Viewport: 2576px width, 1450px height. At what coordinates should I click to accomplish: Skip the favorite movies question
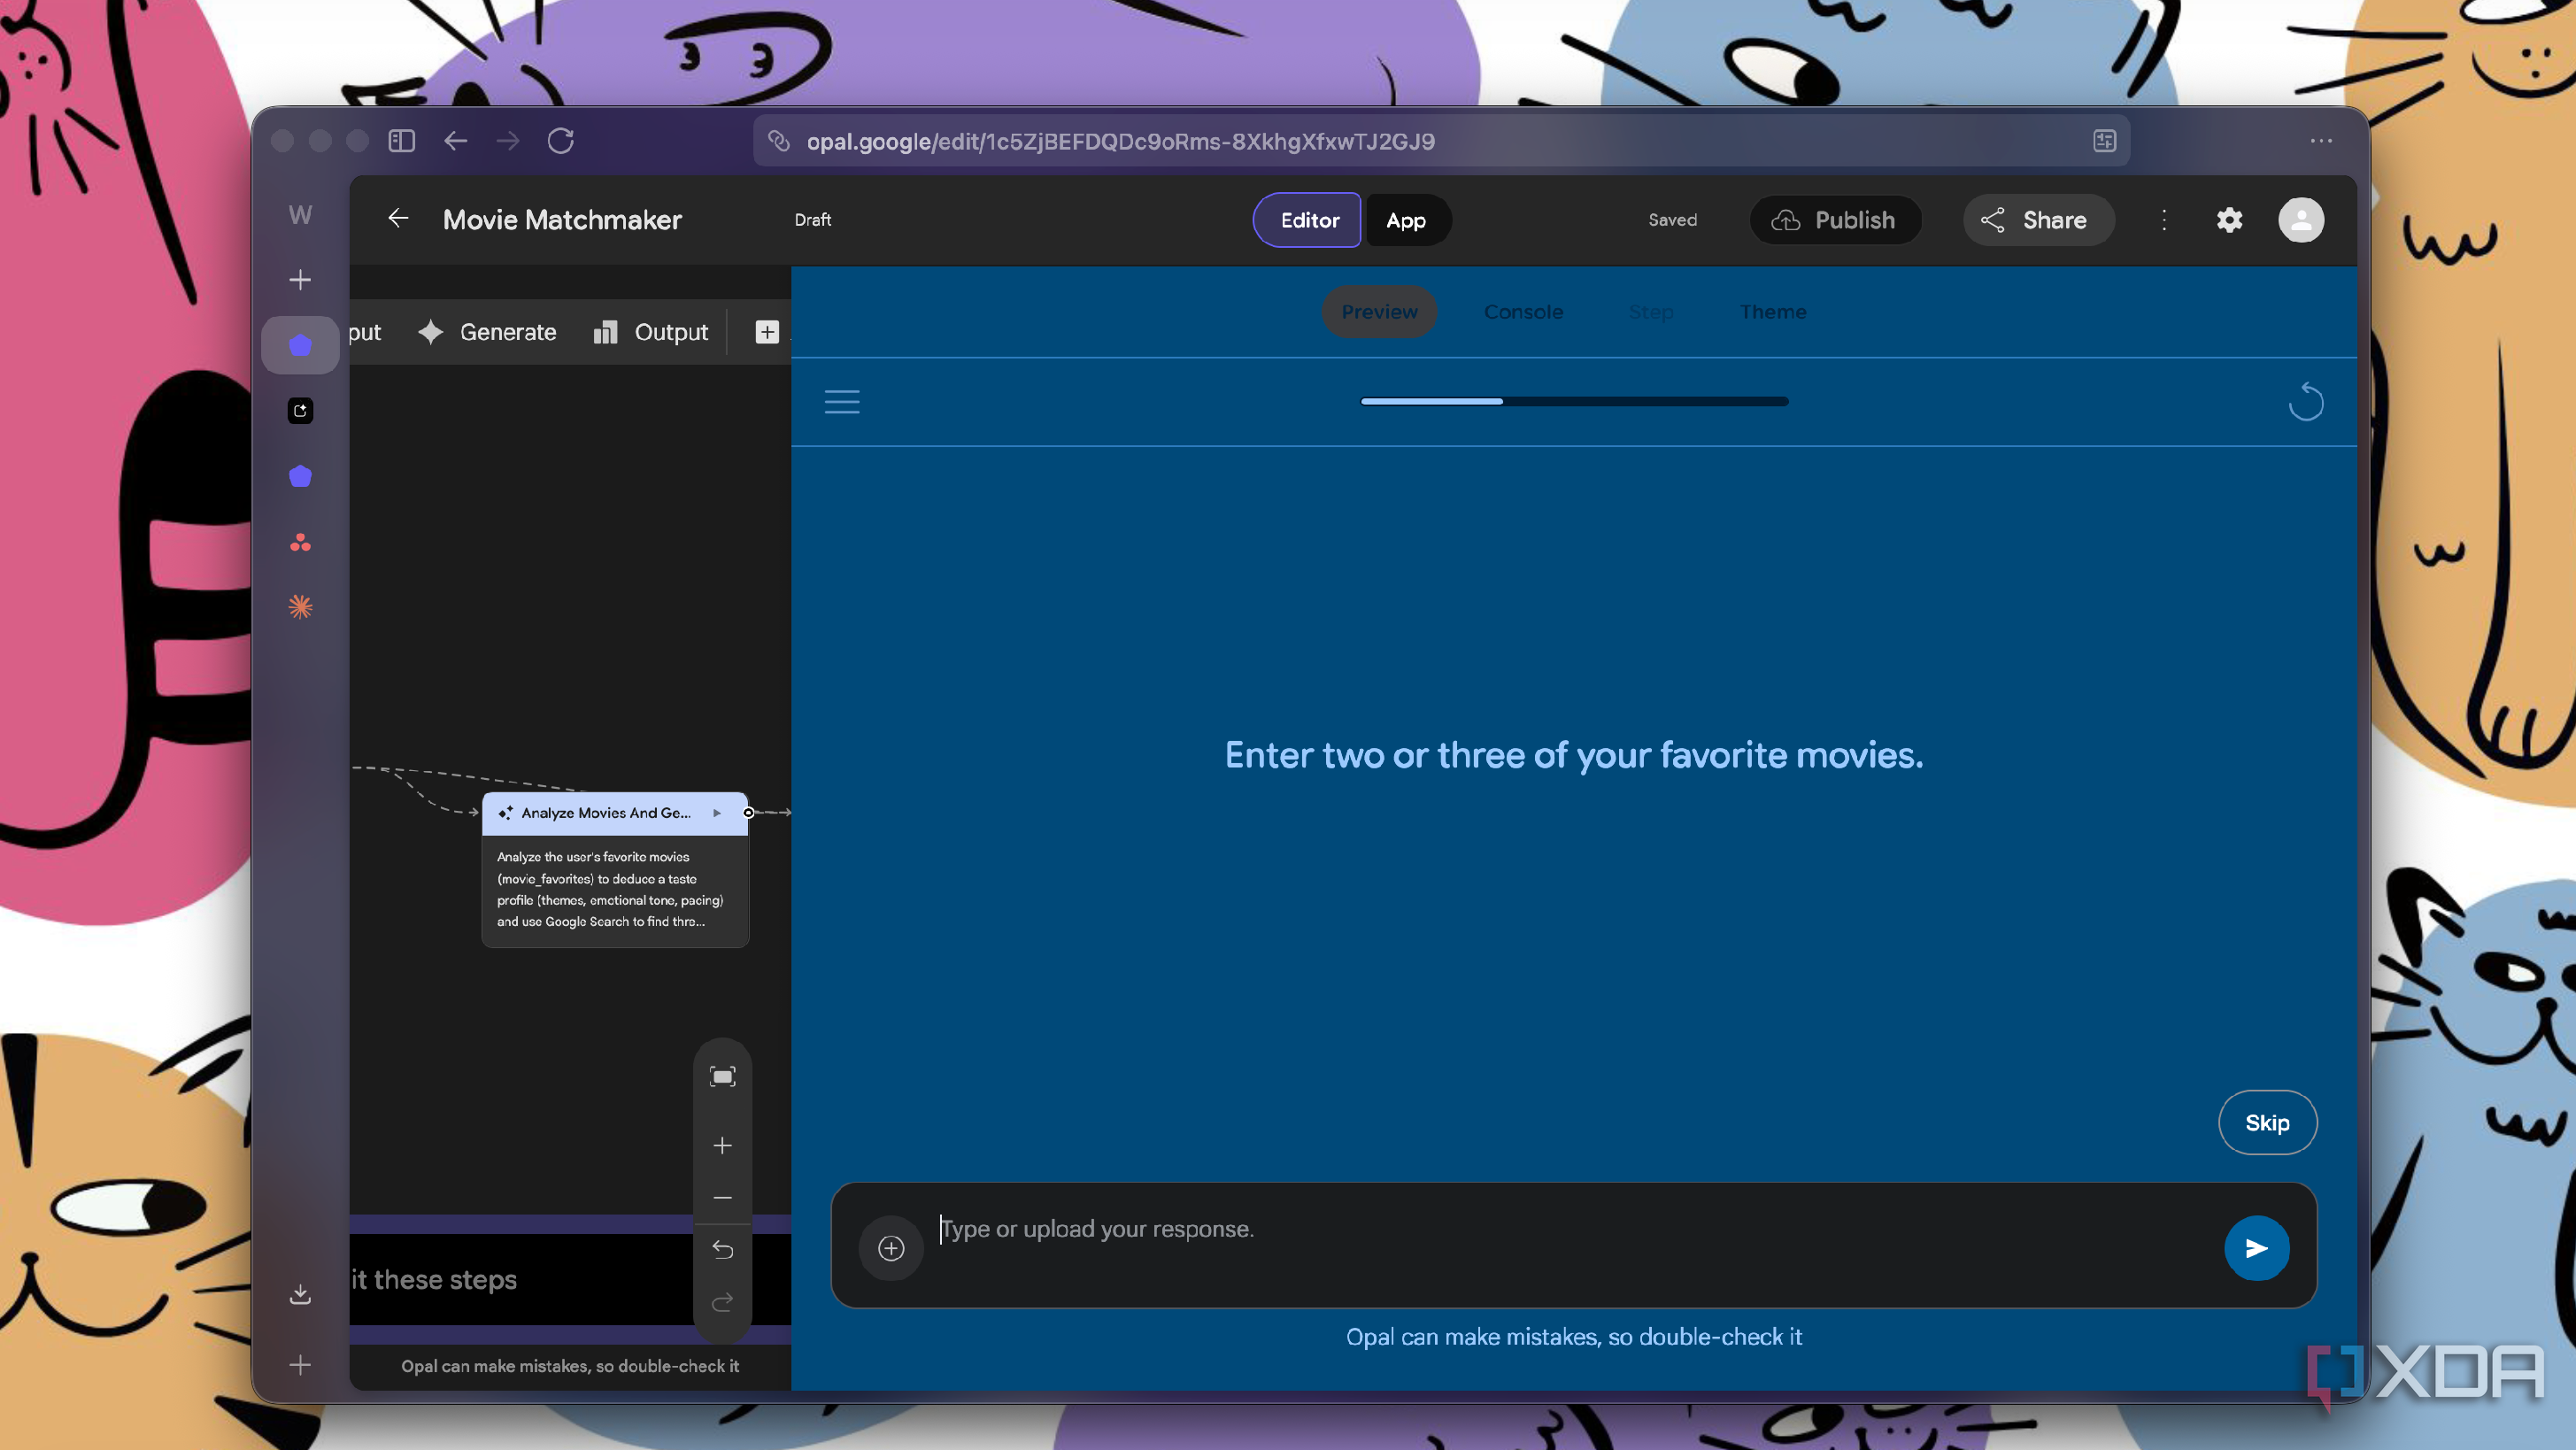click(x=2267, y=1122)
